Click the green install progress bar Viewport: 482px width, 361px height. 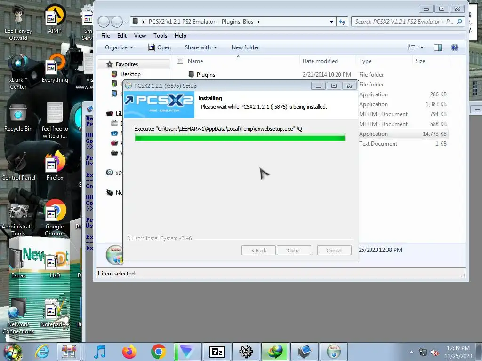coord(240,137)
